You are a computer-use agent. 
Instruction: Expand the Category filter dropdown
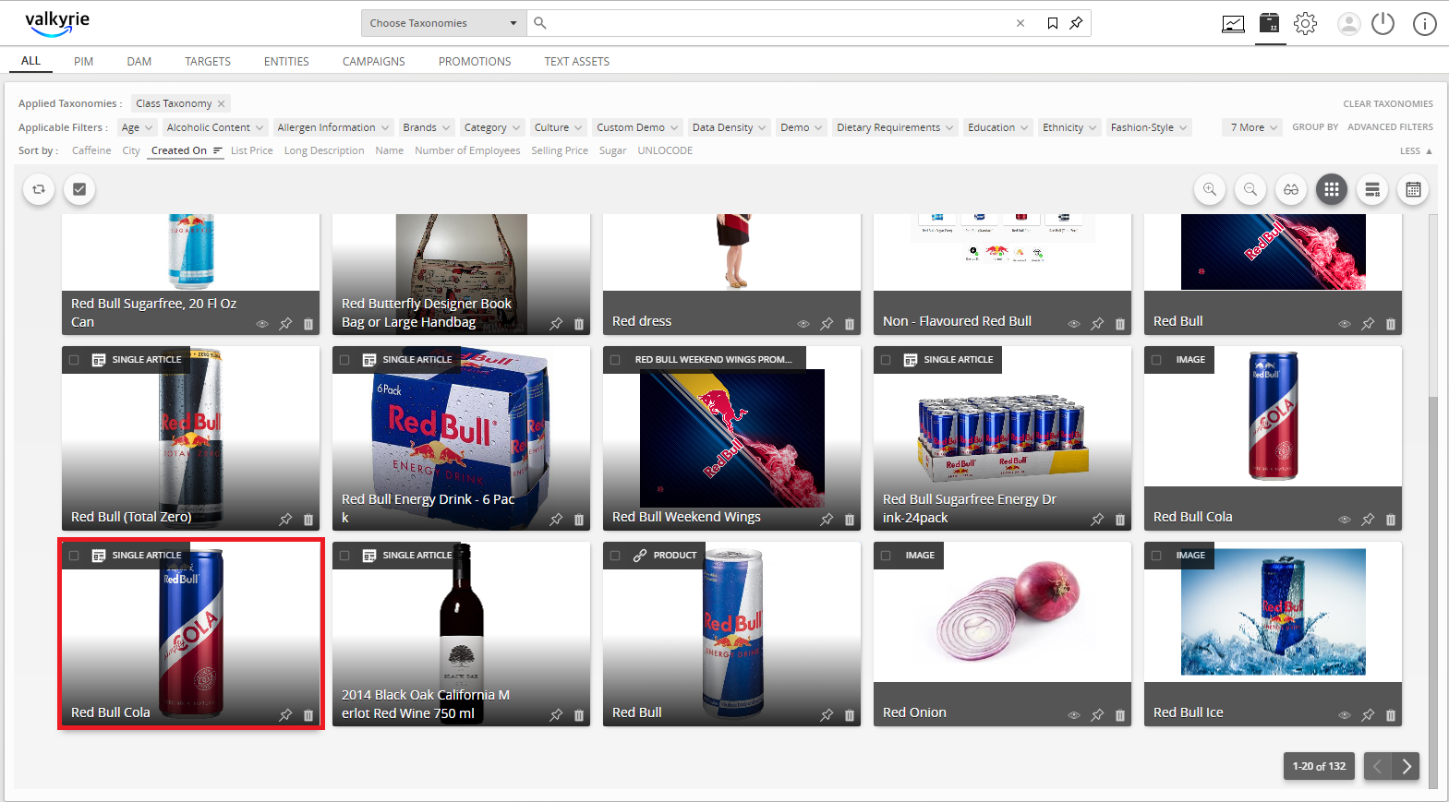492,127
